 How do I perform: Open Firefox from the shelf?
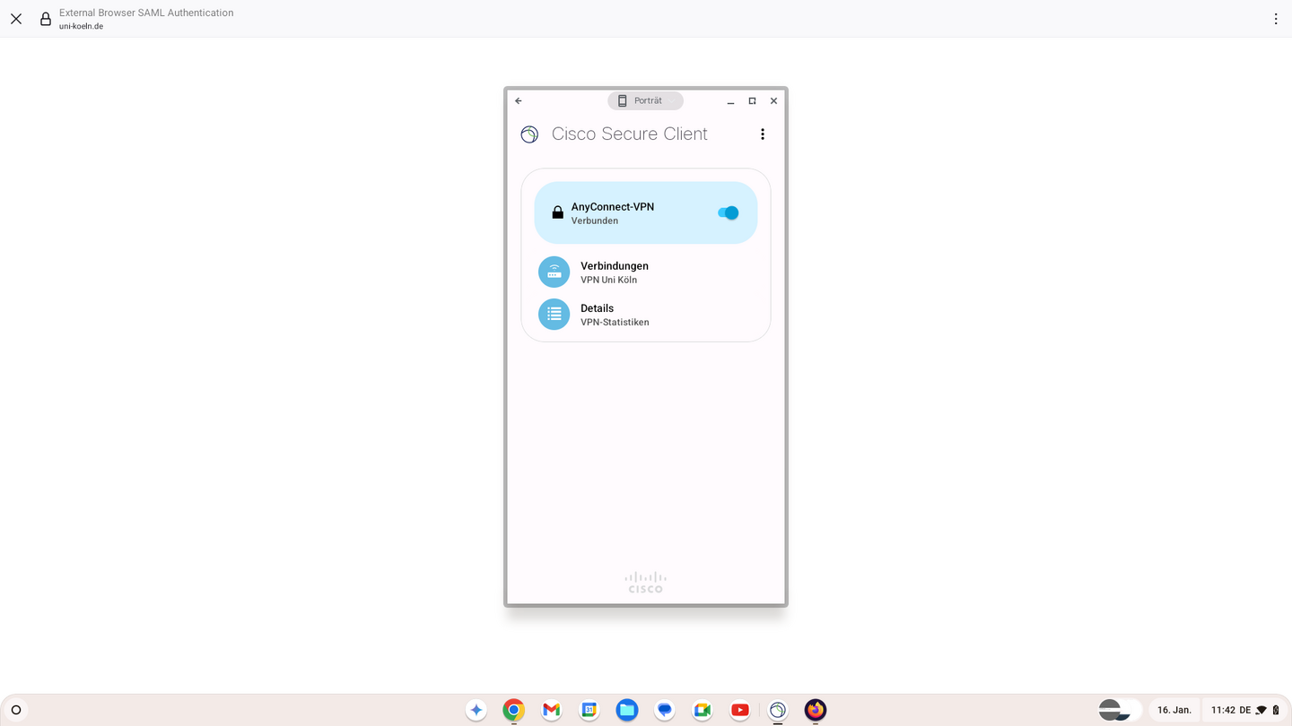[x=816, y=710]
